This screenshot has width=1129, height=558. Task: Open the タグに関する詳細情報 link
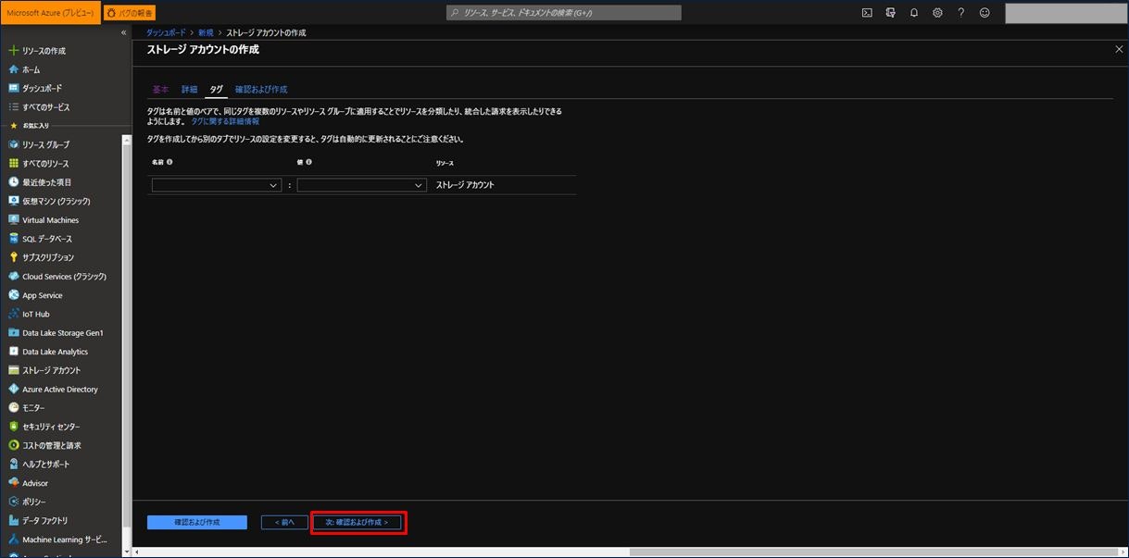225,121
